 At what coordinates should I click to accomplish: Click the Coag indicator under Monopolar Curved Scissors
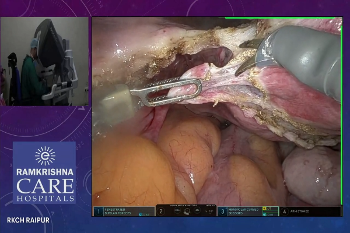pos(270,214)
